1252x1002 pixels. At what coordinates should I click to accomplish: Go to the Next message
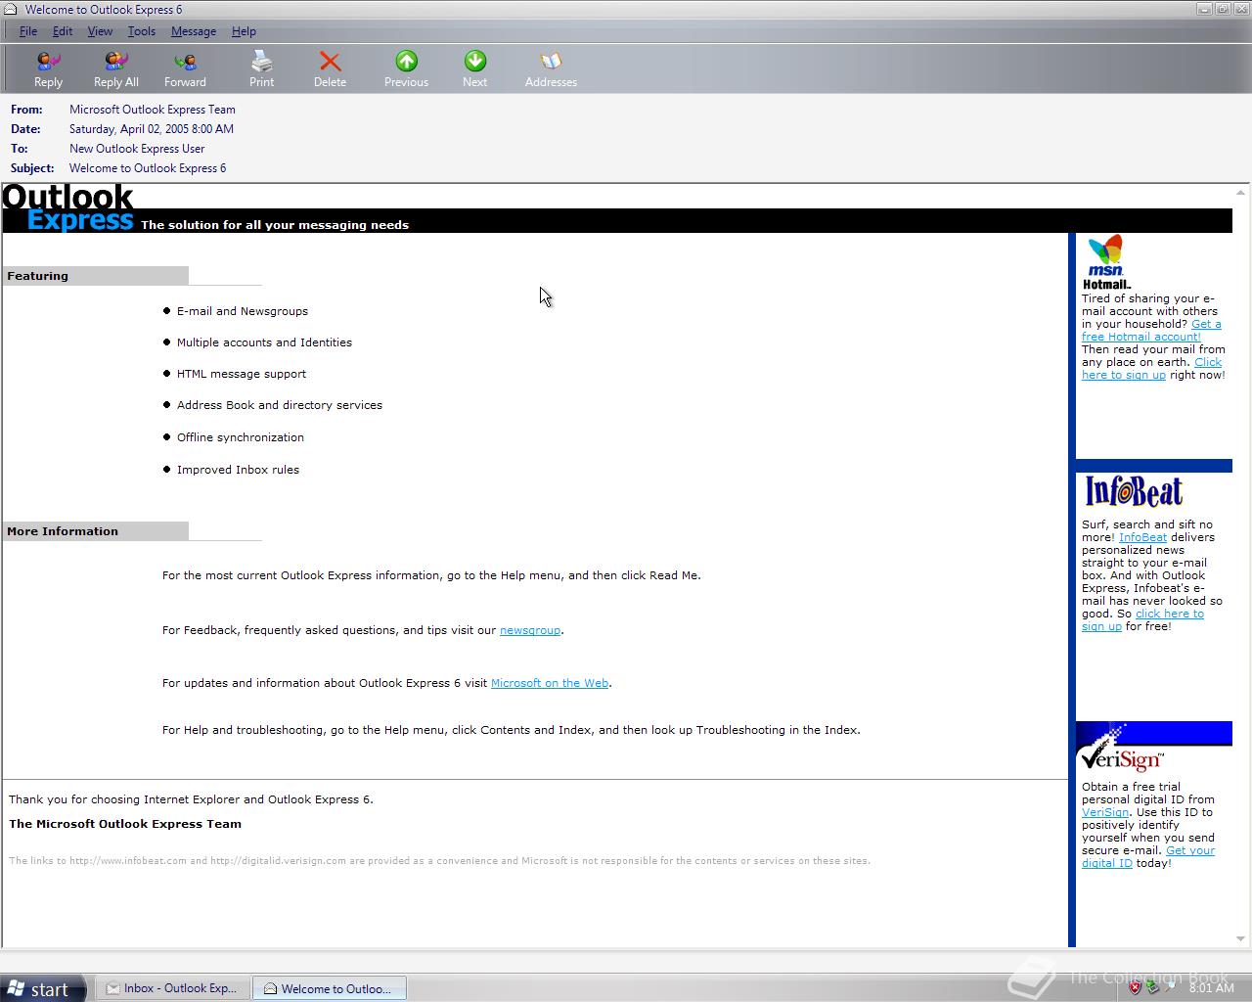click(x=474, y=69)
